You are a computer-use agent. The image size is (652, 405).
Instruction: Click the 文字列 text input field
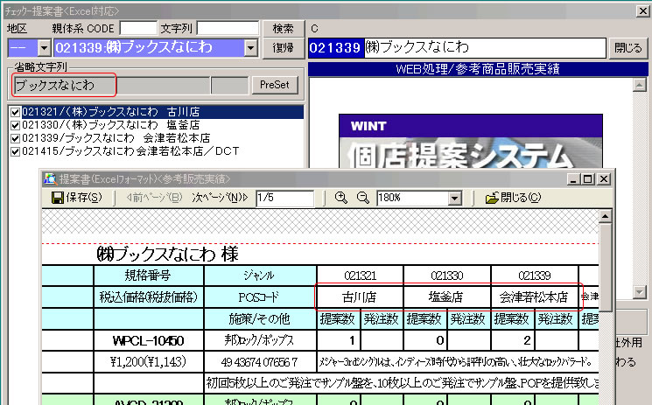click(x=228, y=28)
